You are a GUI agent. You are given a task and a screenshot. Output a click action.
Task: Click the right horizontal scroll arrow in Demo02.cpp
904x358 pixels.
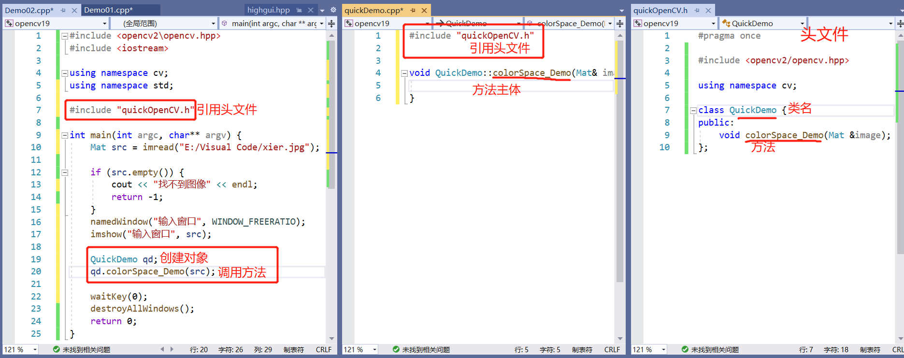(172, 349)
